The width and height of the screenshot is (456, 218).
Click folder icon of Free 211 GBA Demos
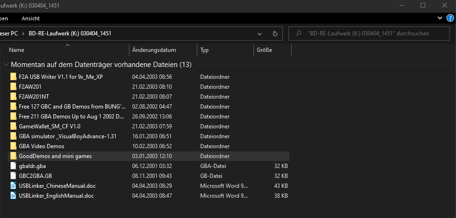pyautogui.click(x=13, y=116)
